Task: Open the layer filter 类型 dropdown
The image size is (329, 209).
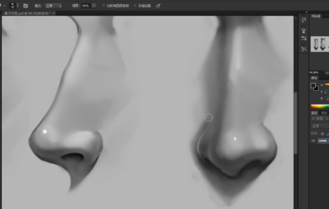Action: [x=320, y=119]
